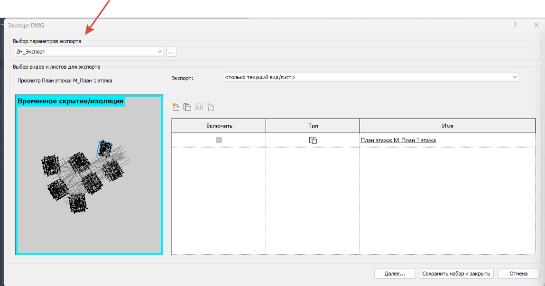Viewport: 545px width, 286px height.
Task: Open export setup settings with the ellipsis button
Action: tap(171, 52)
